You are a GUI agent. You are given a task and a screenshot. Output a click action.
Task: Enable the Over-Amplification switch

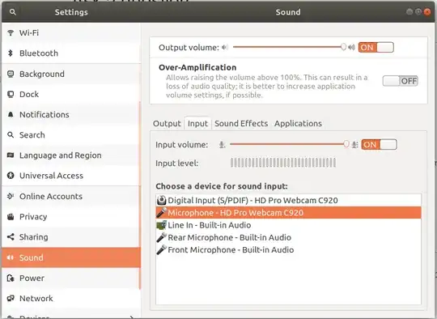click(x=401, y=81)
